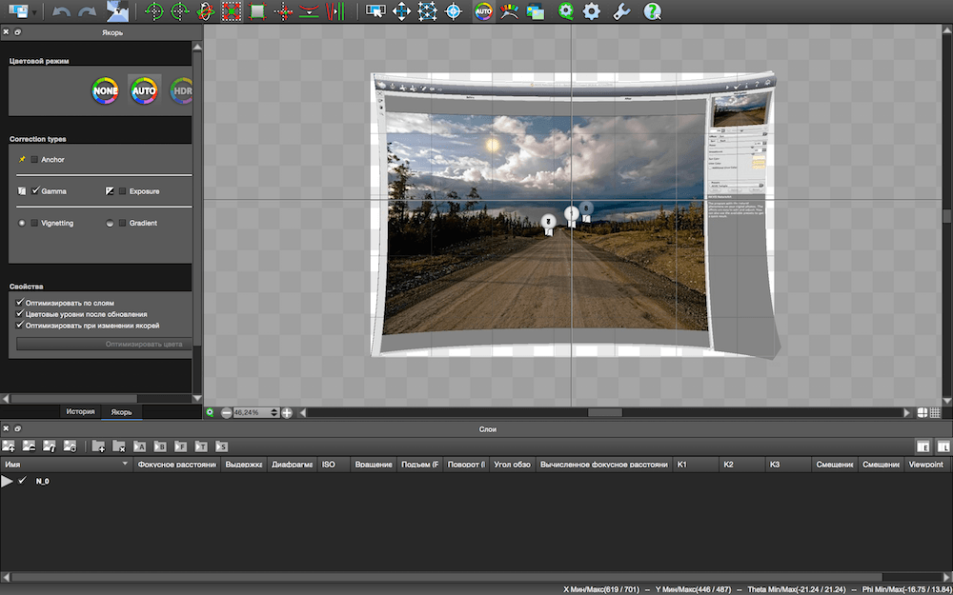
Task: Click the redo arrow in the toolbar
Action: click(87, 10)
